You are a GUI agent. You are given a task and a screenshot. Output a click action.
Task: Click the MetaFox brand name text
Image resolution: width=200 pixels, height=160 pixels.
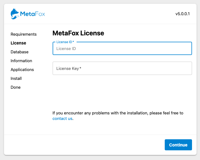(x=33, y=14)
